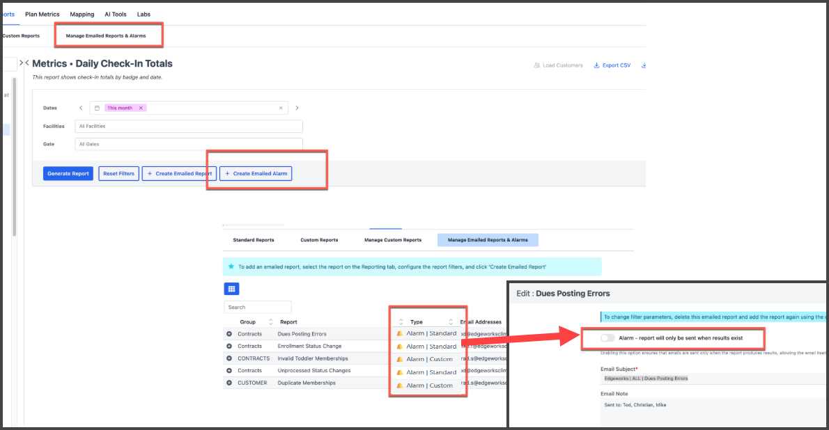The width and height of the screenshot is (829, 430).
Task: Clear the Dates field with the X
Action: [x=281, y=108]
